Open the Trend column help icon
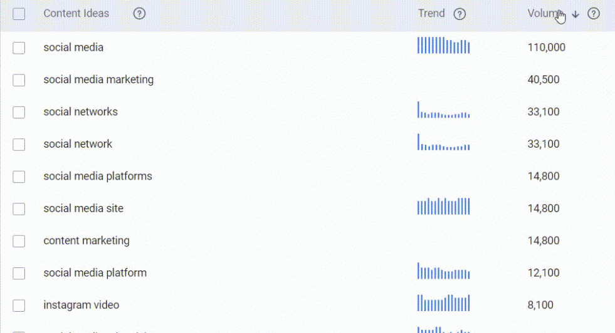 click(460, 14)
